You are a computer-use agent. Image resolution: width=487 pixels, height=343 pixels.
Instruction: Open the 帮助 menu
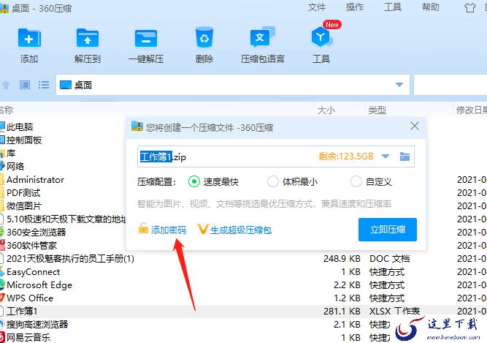431,7
